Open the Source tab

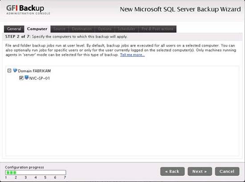(59, 29)
